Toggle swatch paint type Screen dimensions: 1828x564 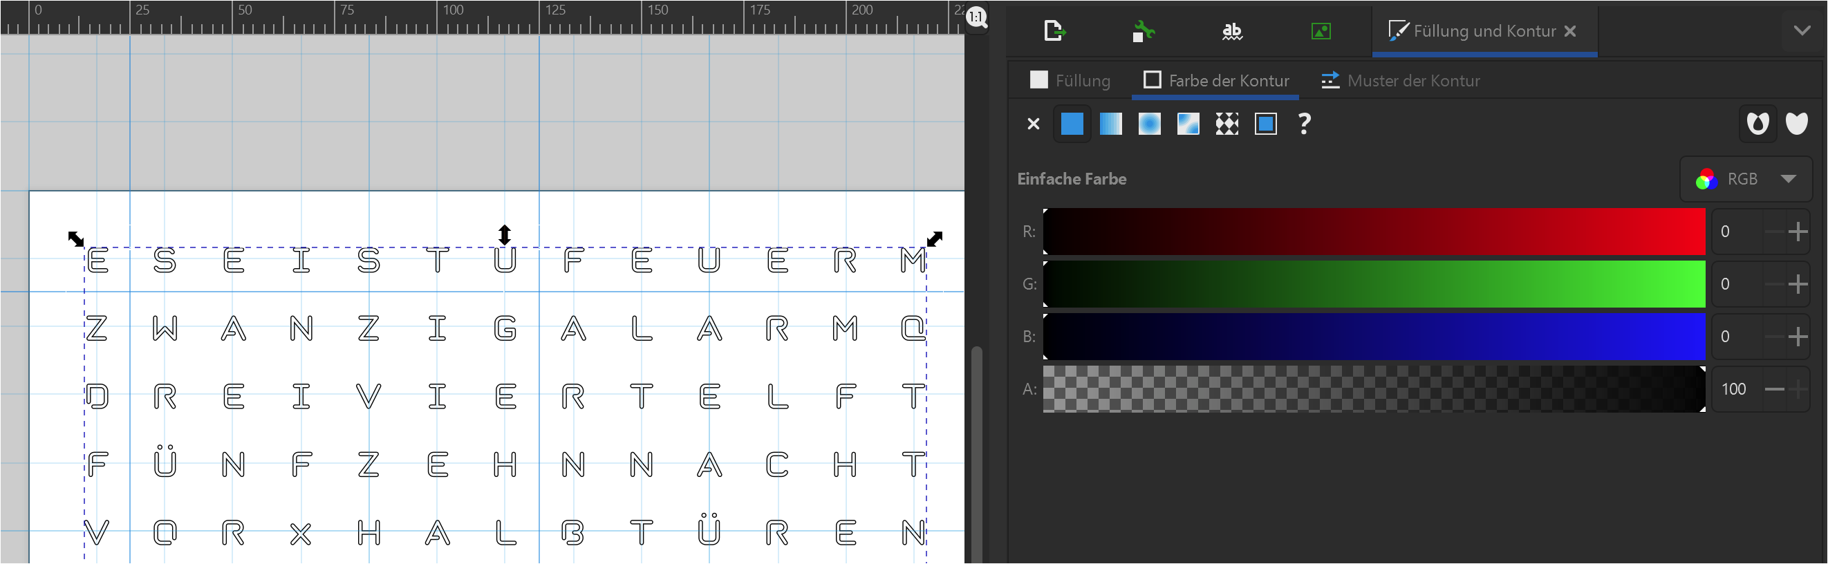point(1265,124)
